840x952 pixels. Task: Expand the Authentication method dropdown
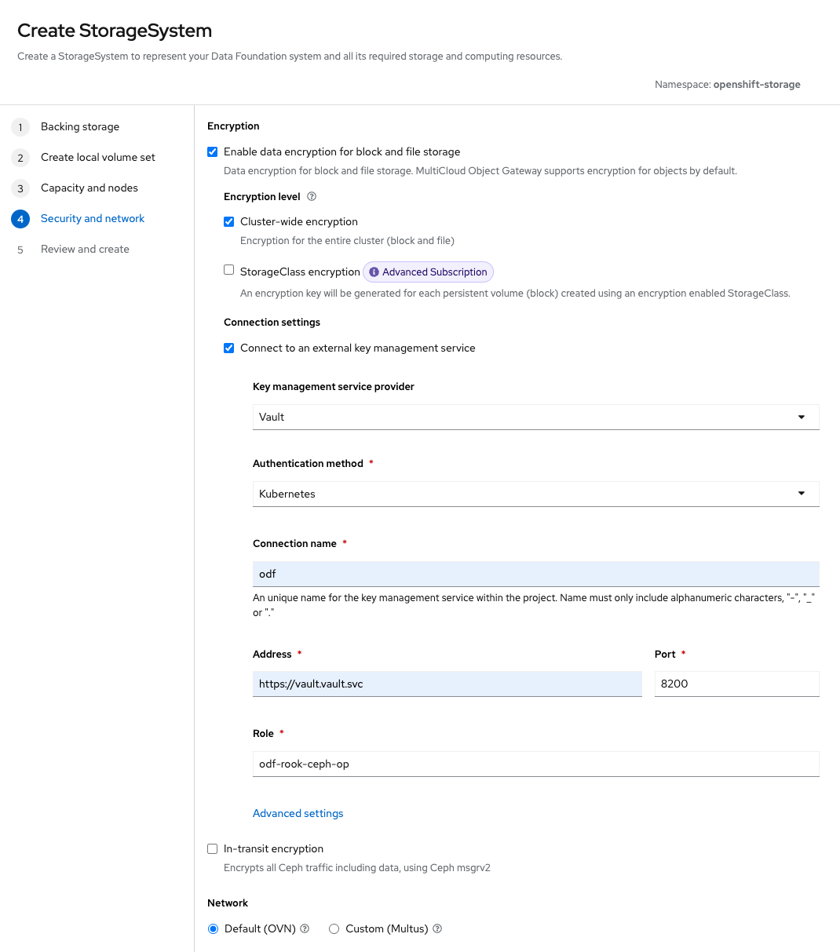[x=535, y=494]
